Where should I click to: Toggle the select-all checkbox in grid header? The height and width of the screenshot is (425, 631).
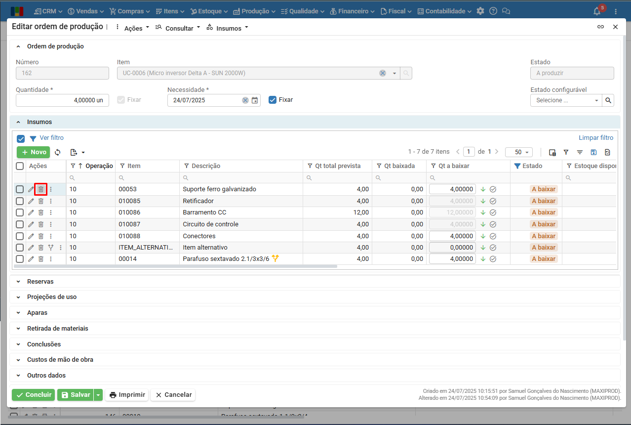(x=20, y=166)
